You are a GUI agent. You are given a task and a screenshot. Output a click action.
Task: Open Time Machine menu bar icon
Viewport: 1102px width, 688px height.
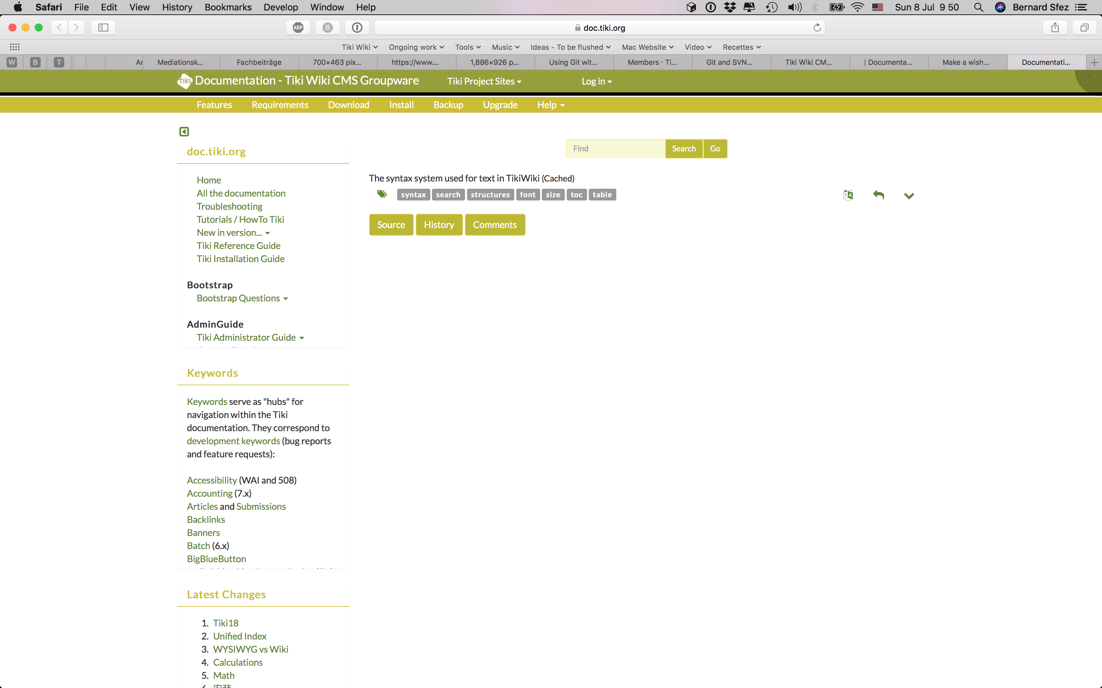pos(771,7)
